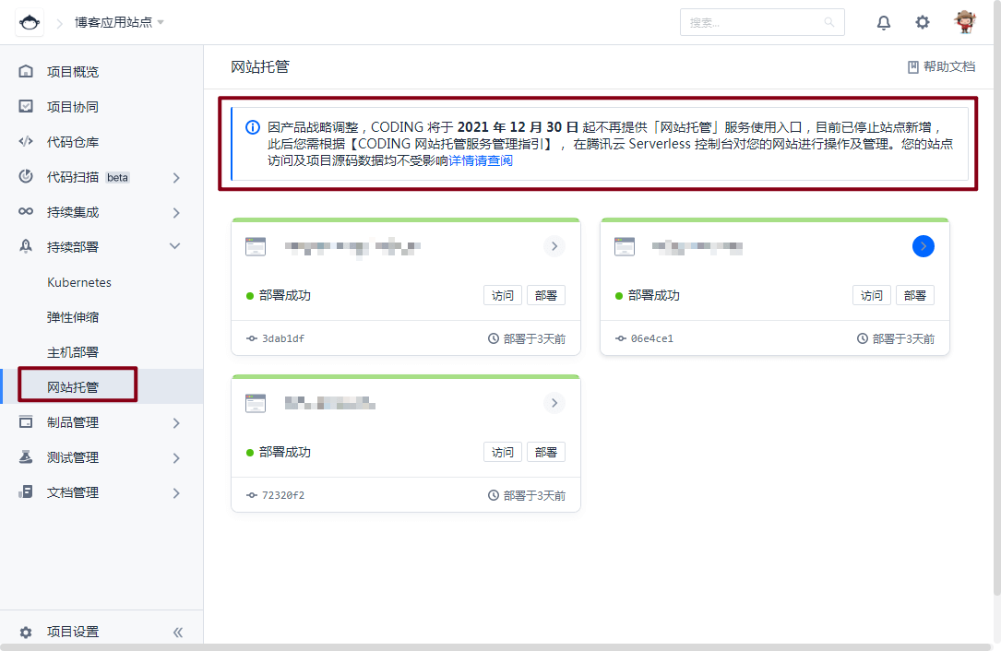Click the 网站托管 page heading
This screenshot has height=651, width=1001.
click(260, 67)
